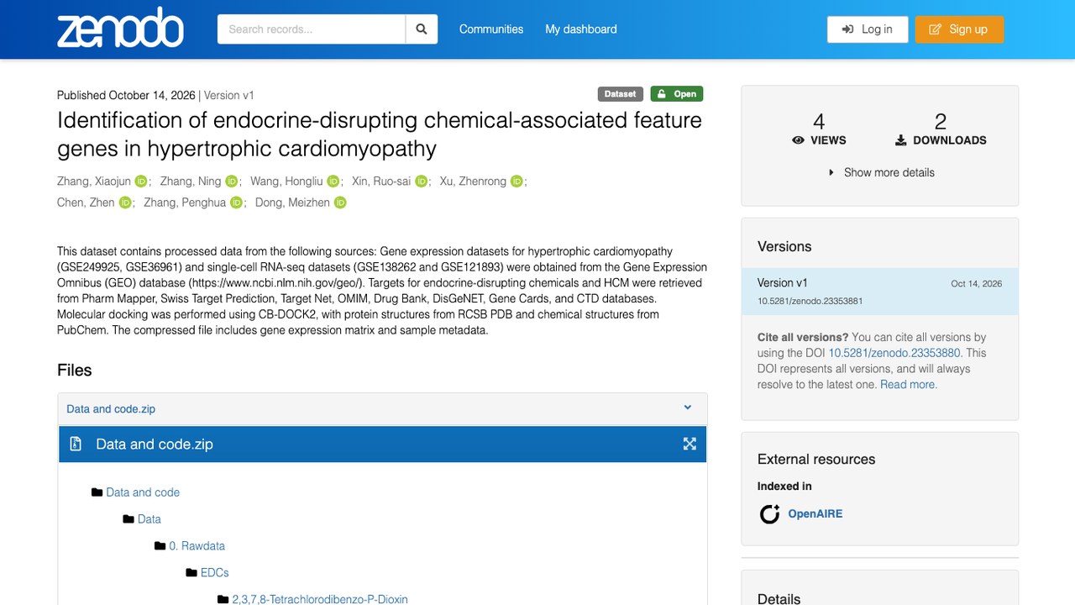
Task: Open ORCID icon next to Wang, Hongliu
Action: point(333,181)
